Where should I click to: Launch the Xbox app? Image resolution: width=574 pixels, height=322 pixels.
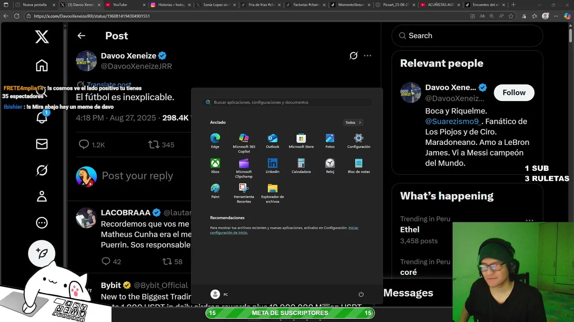tap(215, 165)
